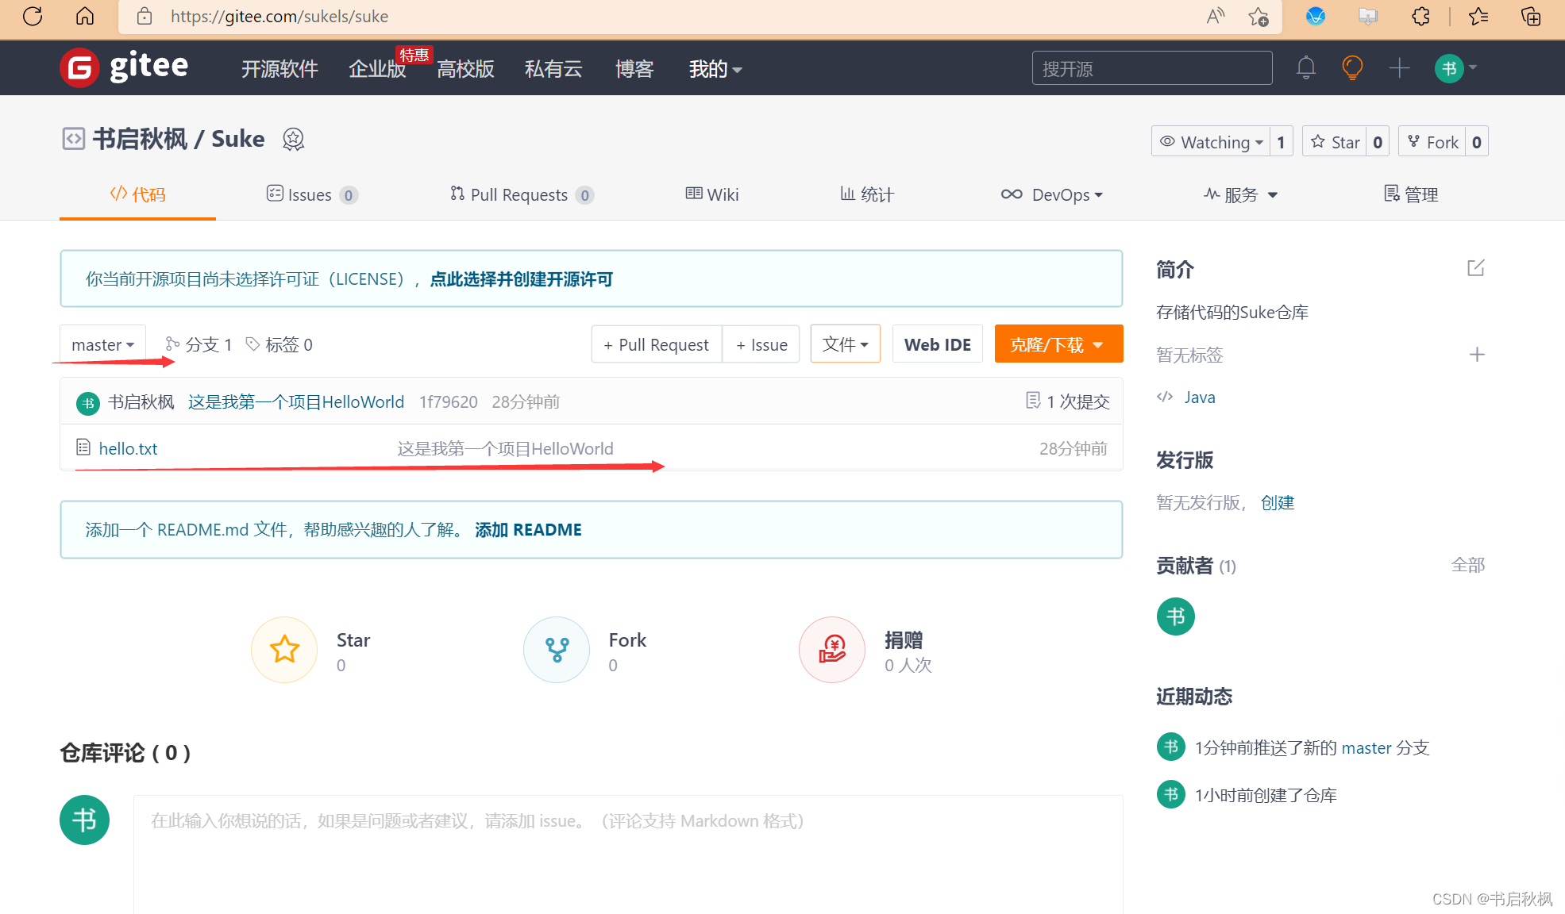Click the Gitee logo

124,67
